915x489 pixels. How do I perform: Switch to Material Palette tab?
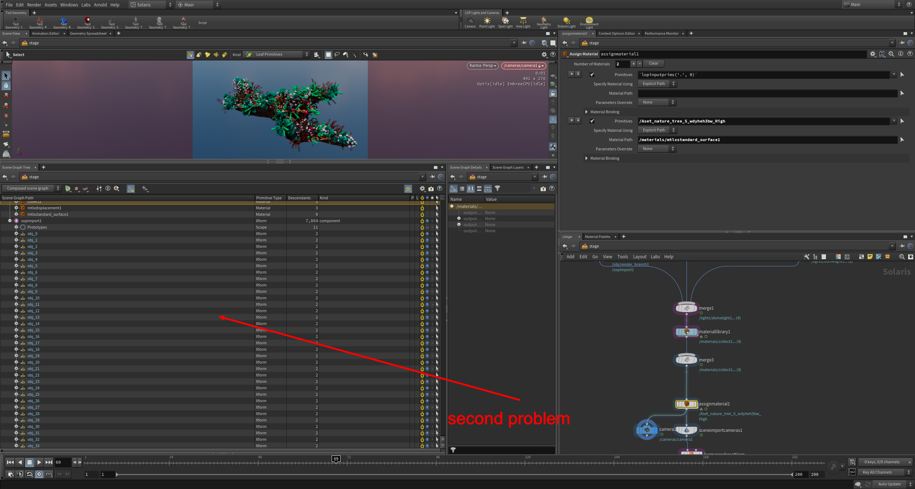[597, 237]
